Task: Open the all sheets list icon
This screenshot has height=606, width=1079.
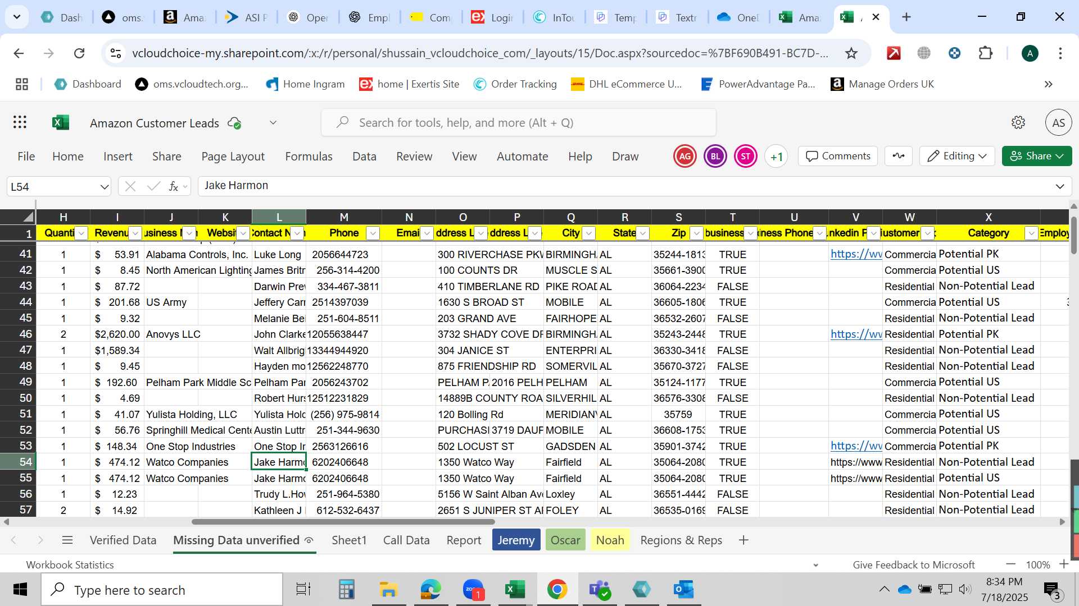Action: [67, 540]
